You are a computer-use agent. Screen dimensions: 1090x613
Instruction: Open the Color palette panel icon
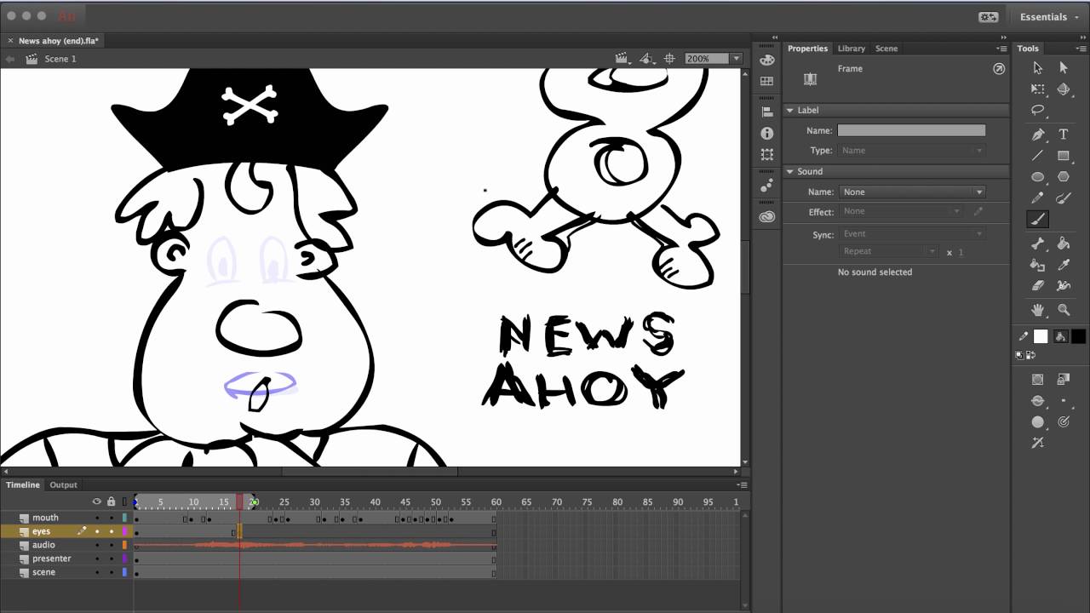click(x=767, y=60)
